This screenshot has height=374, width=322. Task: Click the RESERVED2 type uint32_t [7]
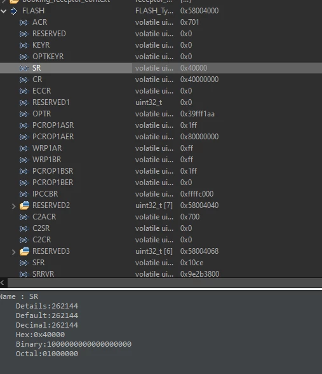click(154, 205)
